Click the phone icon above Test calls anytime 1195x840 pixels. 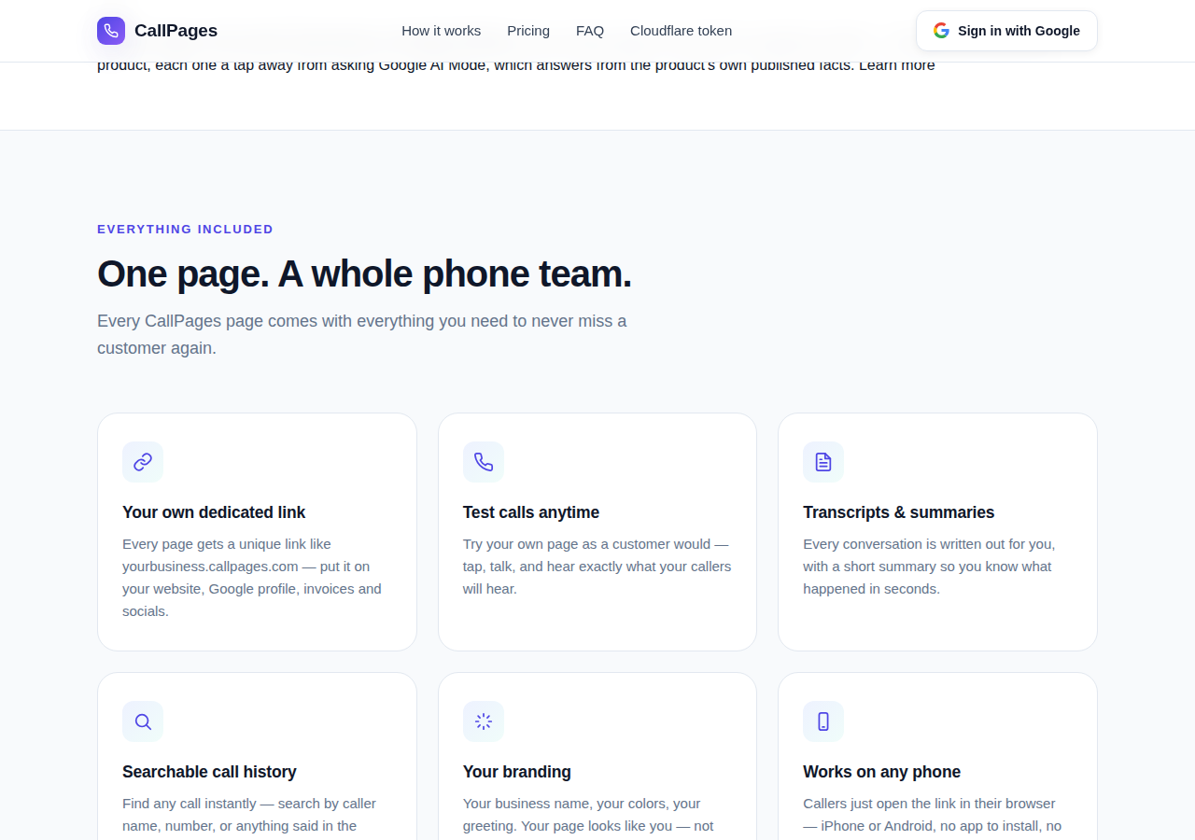coord(484,462)
